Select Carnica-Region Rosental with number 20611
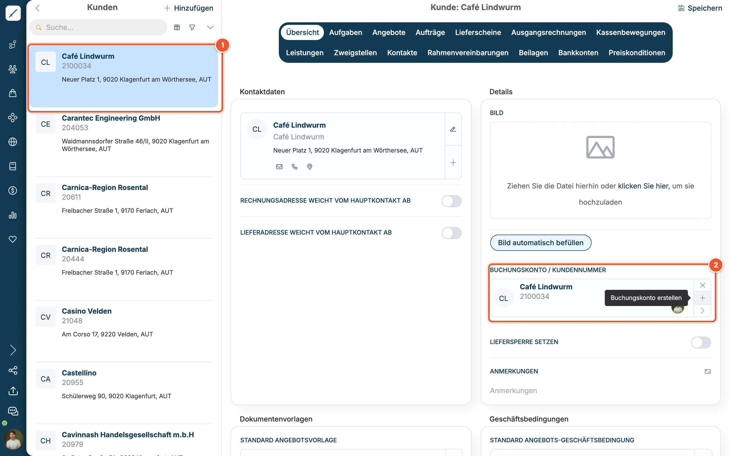 (x=124, y=207)
